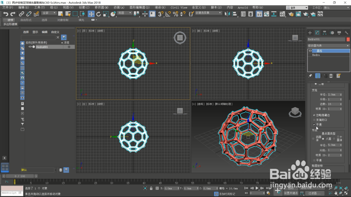Toggle visibility eye of Hedra001 in explorer
Screen dimensions: 351x197
(30, 47)
